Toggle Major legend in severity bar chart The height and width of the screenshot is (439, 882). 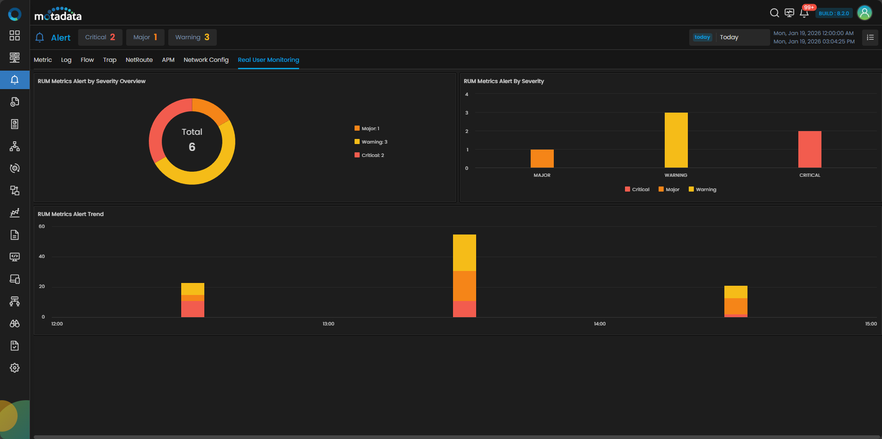669,189
